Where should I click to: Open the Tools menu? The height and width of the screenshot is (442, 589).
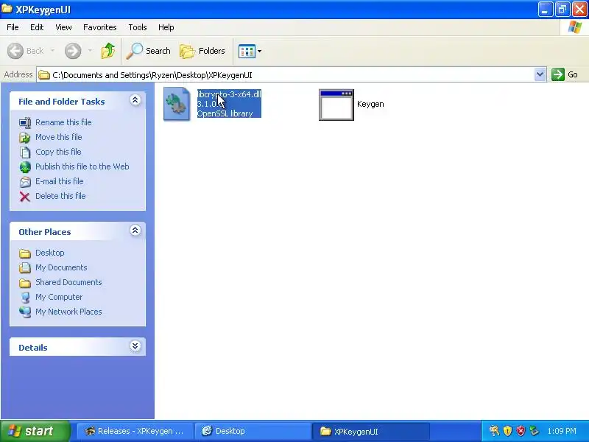pos(138,27)
